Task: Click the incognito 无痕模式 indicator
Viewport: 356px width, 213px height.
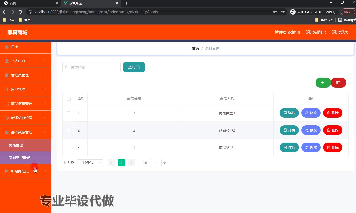Action: tap(314, 12)
